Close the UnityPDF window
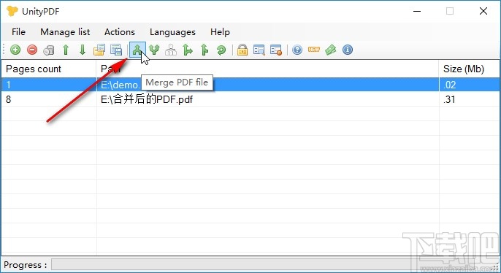Image resolution: width=501 pixels, height=273 pixels. point(483,11)
